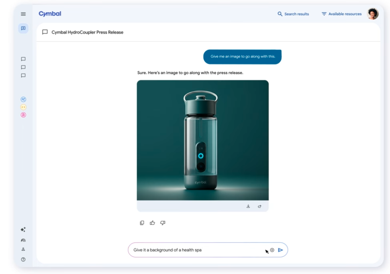
Task: Click the pink book resource icon
Action: click(x=23, y=115)
